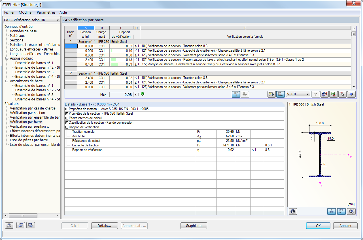The image size is (363, 240).
Task: Confirm with the OK button
Action: pos(318,226)
